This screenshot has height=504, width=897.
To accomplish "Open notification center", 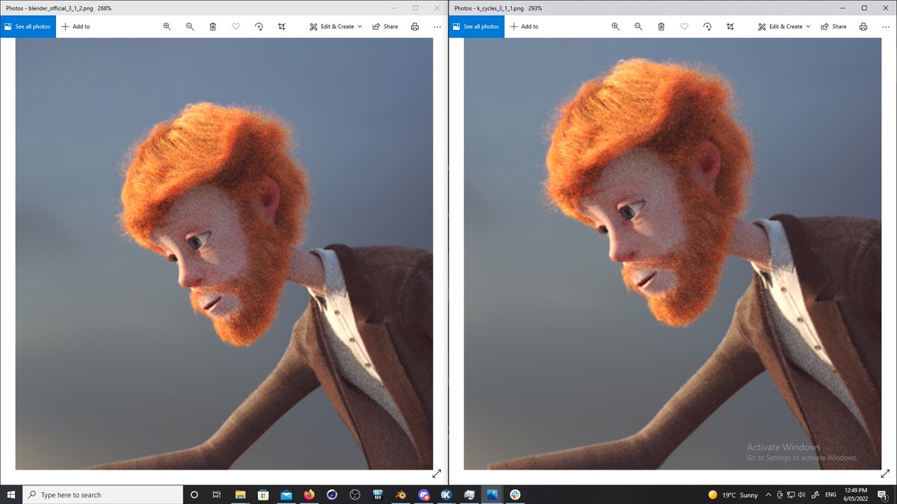I will pyautogui.click(x=884, y=494).
